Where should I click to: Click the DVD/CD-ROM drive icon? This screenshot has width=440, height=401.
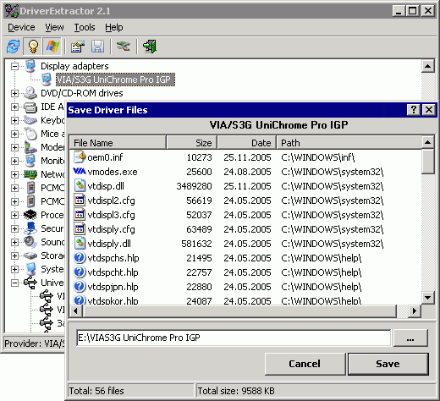[x=30, y=93]
